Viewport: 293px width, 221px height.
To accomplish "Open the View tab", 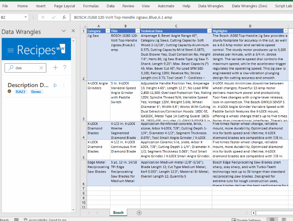I will click(146, 6).
